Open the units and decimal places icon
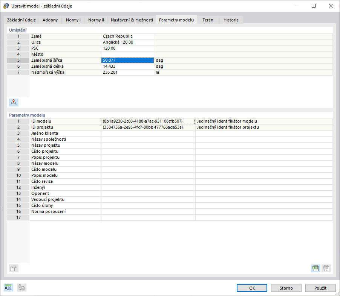Screen dimensions: 340x296 tap(8, 288)
